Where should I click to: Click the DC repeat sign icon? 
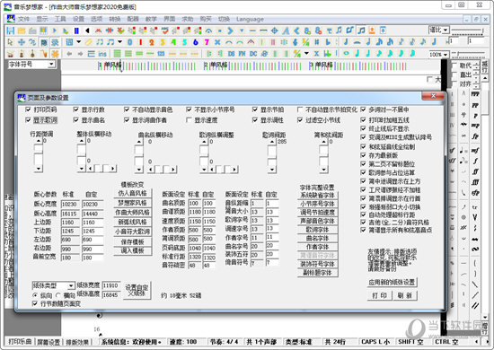pos(253,54)
